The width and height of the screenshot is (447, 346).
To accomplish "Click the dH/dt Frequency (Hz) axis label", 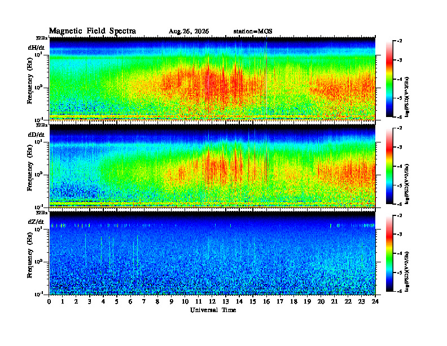I will [x=30, y=89].
